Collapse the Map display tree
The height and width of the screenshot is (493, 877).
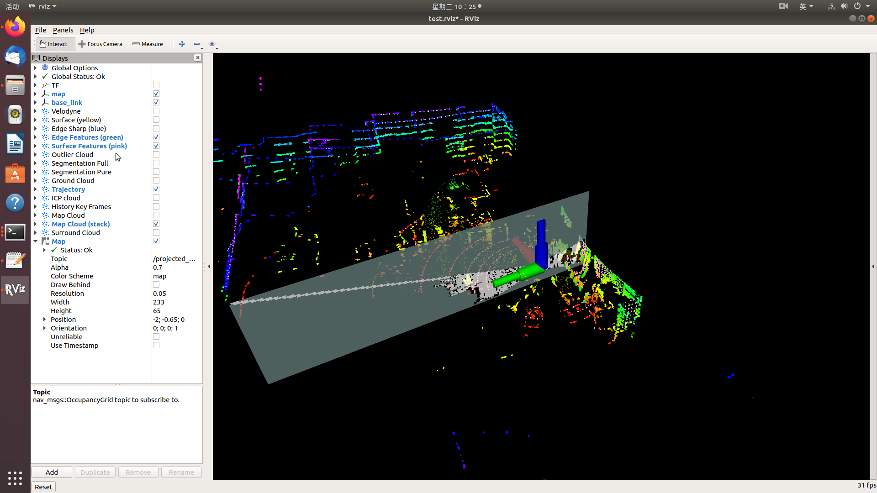point(36,241)
